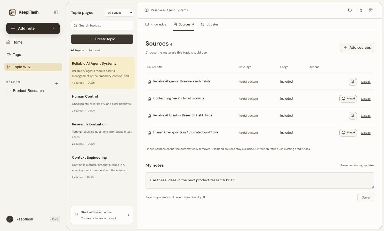Screen dimensions: 384x231
Task: Click the keepflash user avatar
Action: 10,219
